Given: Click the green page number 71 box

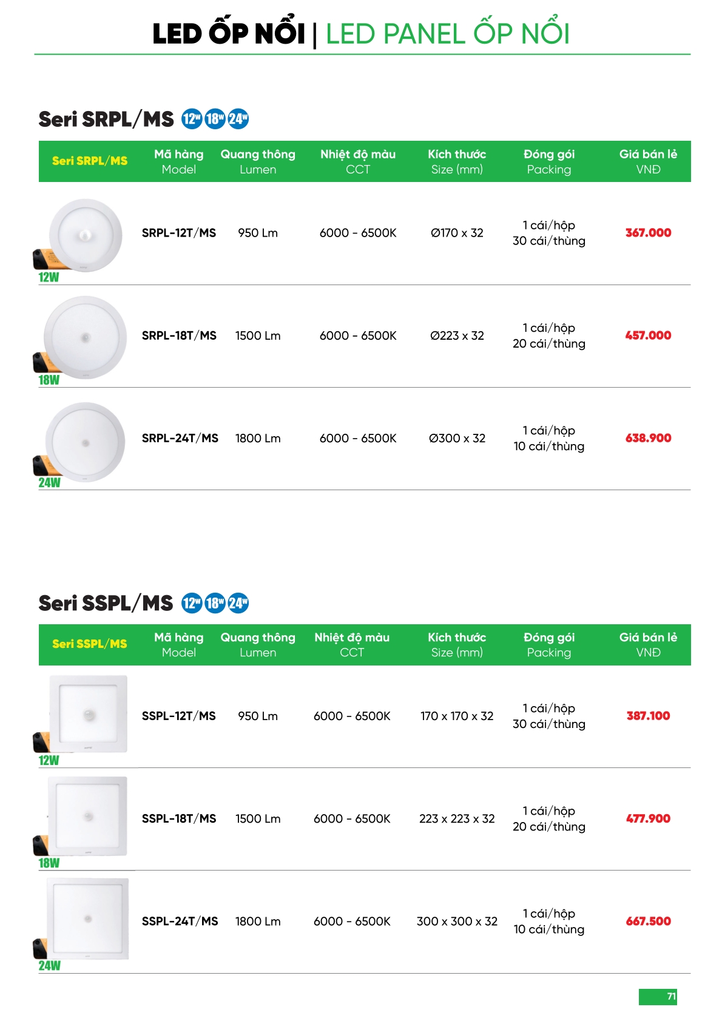Looking at the screenshot, I should [658, 996].
